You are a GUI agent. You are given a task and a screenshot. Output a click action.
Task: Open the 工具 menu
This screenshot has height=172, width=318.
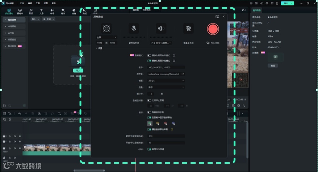coord(38,3)
